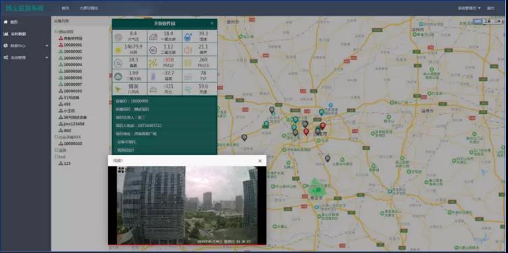Open the home item in the top navigation

tap(65, 8)
